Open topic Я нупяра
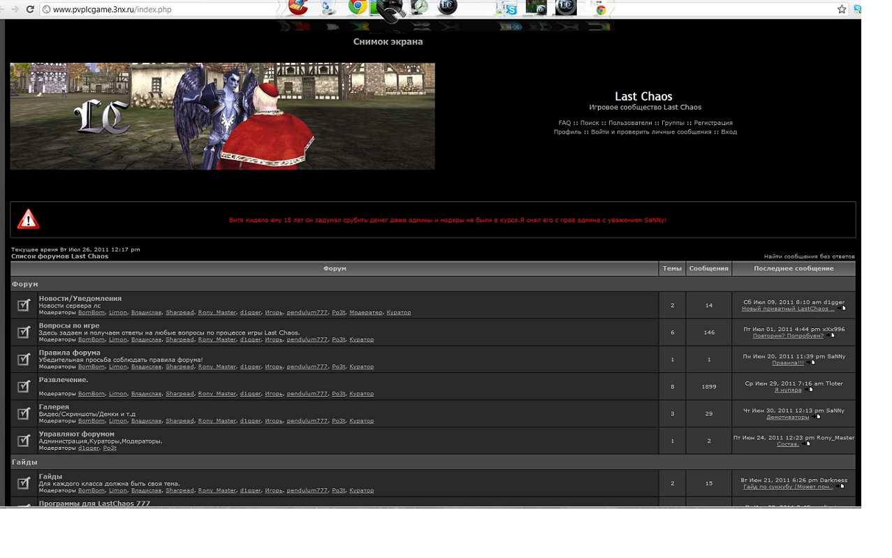 (788, 390)
